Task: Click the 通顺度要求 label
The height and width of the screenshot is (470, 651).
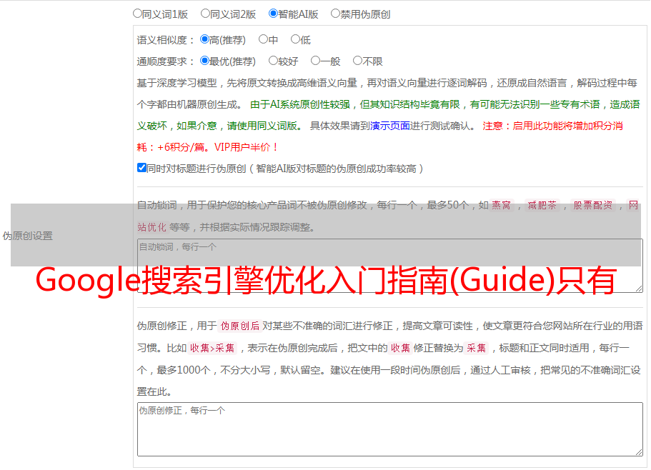Action: tap(165, 62)
